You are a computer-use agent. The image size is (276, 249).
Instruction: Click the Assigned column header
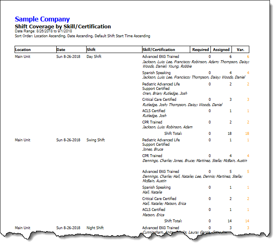click(221, 50)
